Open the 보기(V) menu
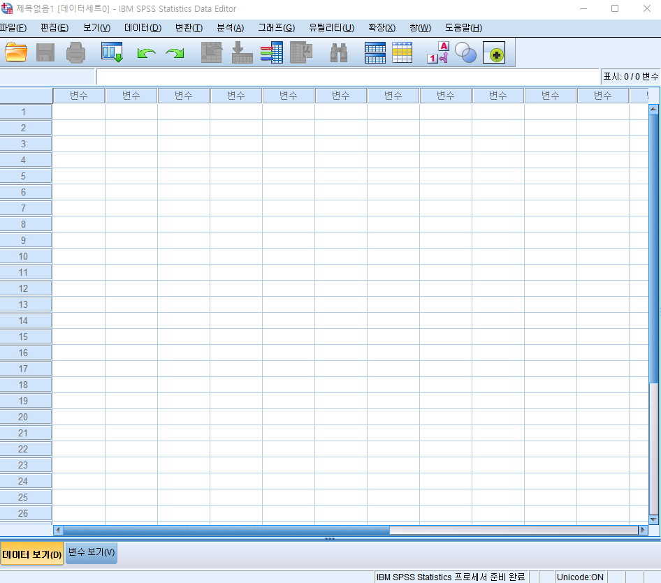The image size is (661, 583). coord(96,28)
